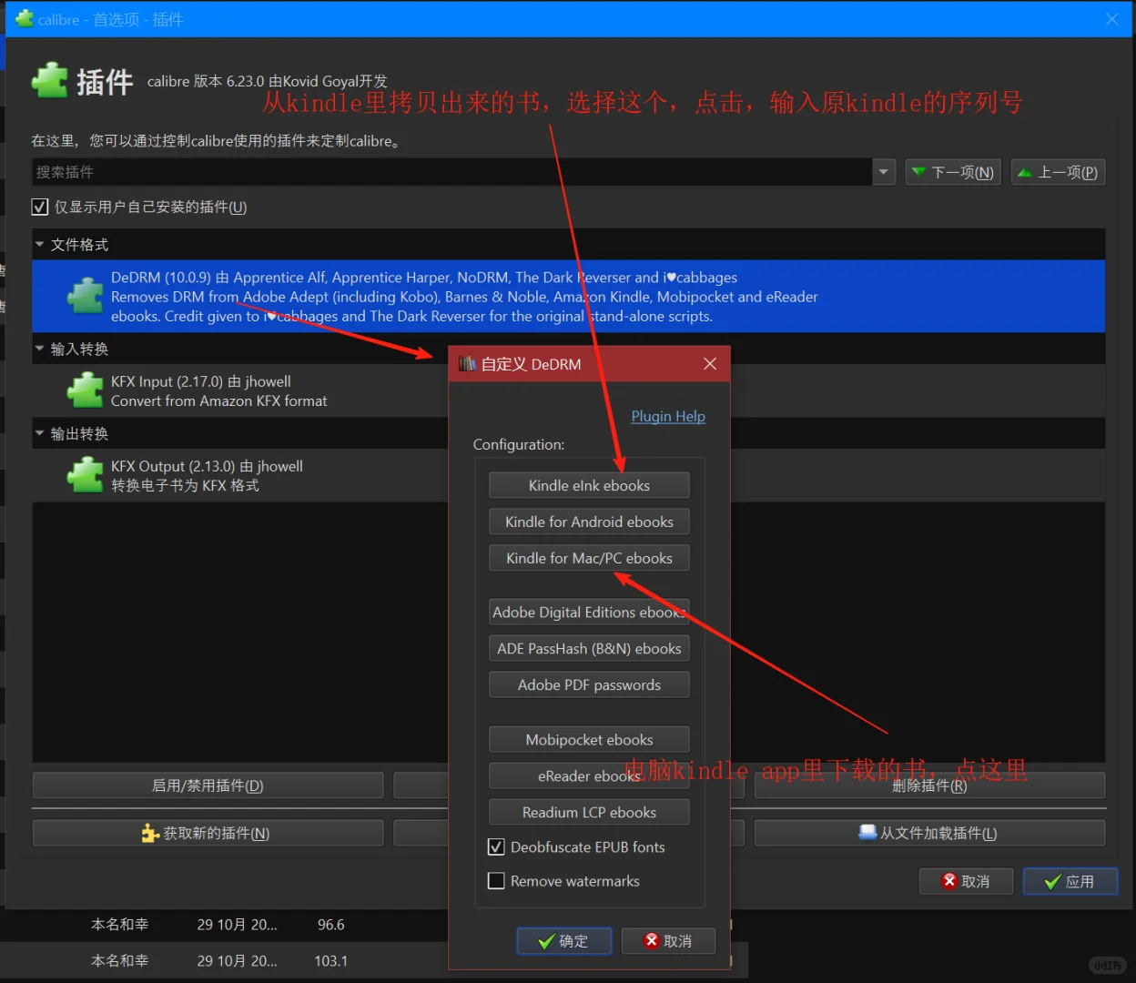Open the plugin search history dropdown
This screenshot has height=983, width=1136.
coord(883,172)
